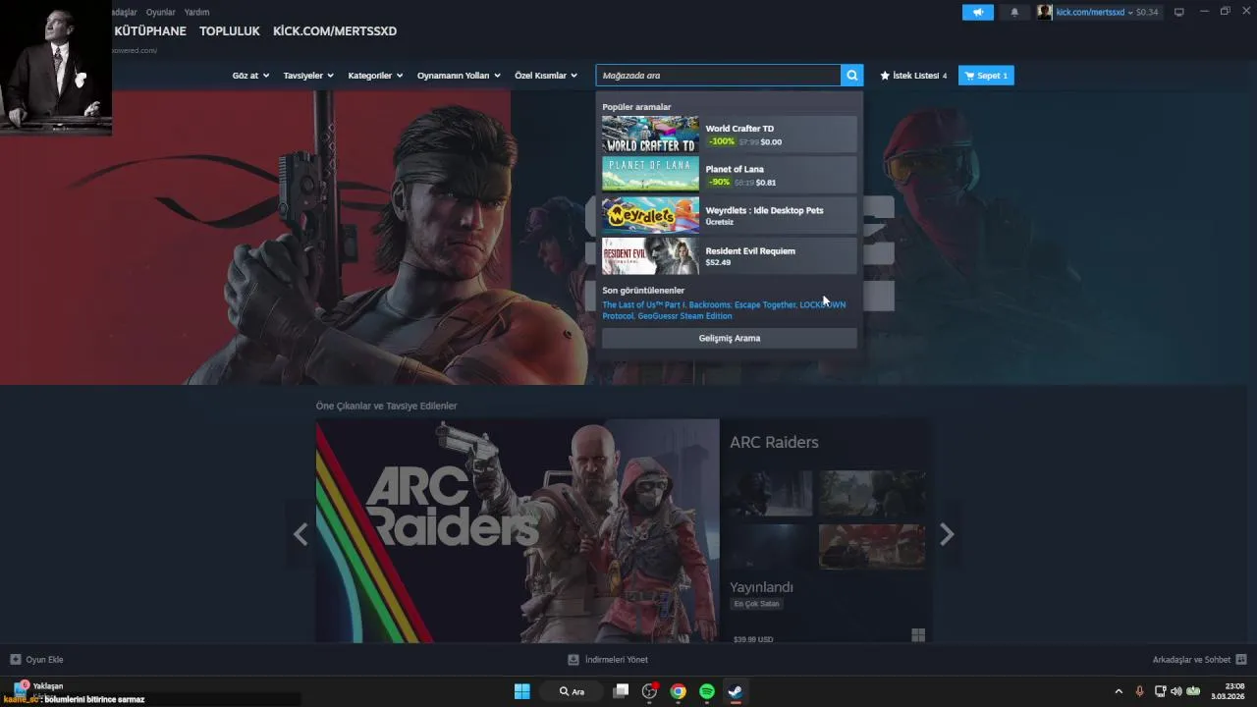The height and width of the screenshot is (707, 1257).
Task: Show hidden system tray icons
Action: (1118, 691)
